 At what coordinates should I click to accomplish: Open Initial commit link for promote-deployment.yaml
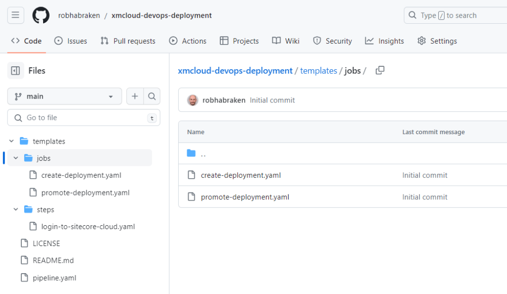tap(424, 197)
